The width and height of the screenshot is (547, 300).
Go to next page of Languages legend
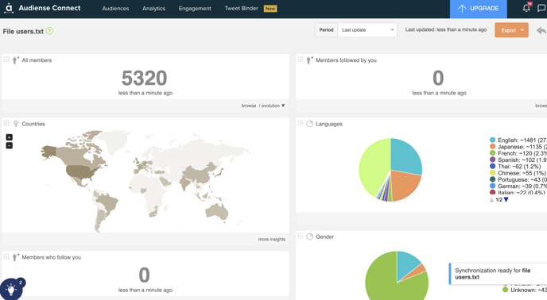[506, 200]
